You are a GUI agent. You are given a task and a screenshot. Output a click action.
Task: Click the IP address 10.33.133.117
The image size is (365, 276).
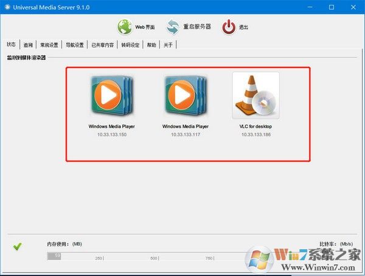point(186,134)
